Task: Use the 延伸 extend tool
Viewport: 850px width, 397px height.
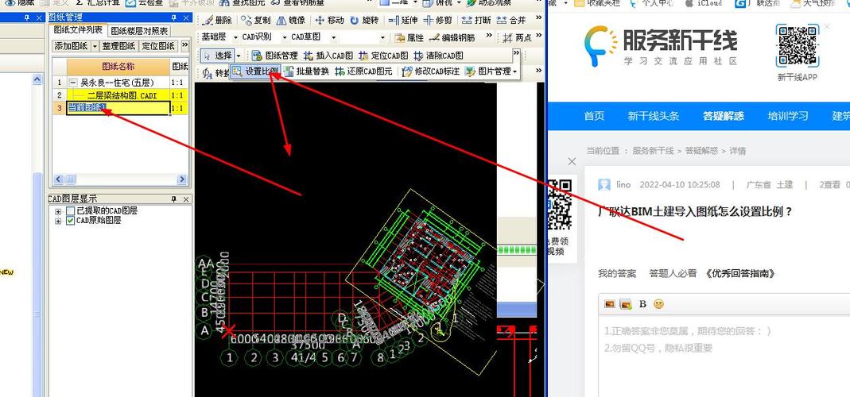Action: tap(403, 20)
